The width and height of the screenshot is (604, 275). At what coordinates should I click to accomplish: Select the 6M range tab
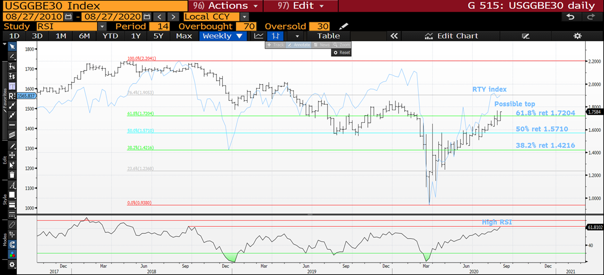84,36
